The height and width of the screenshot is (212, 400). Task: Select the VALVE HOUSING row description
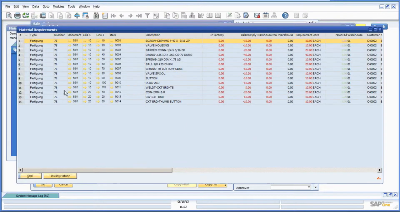(x=157, y=46)
